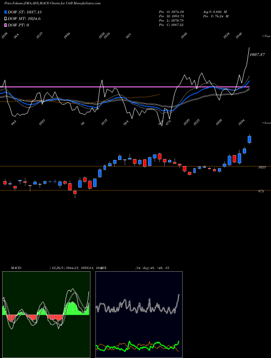Click the blue DOW ST legend swatch

coord(6,12)
